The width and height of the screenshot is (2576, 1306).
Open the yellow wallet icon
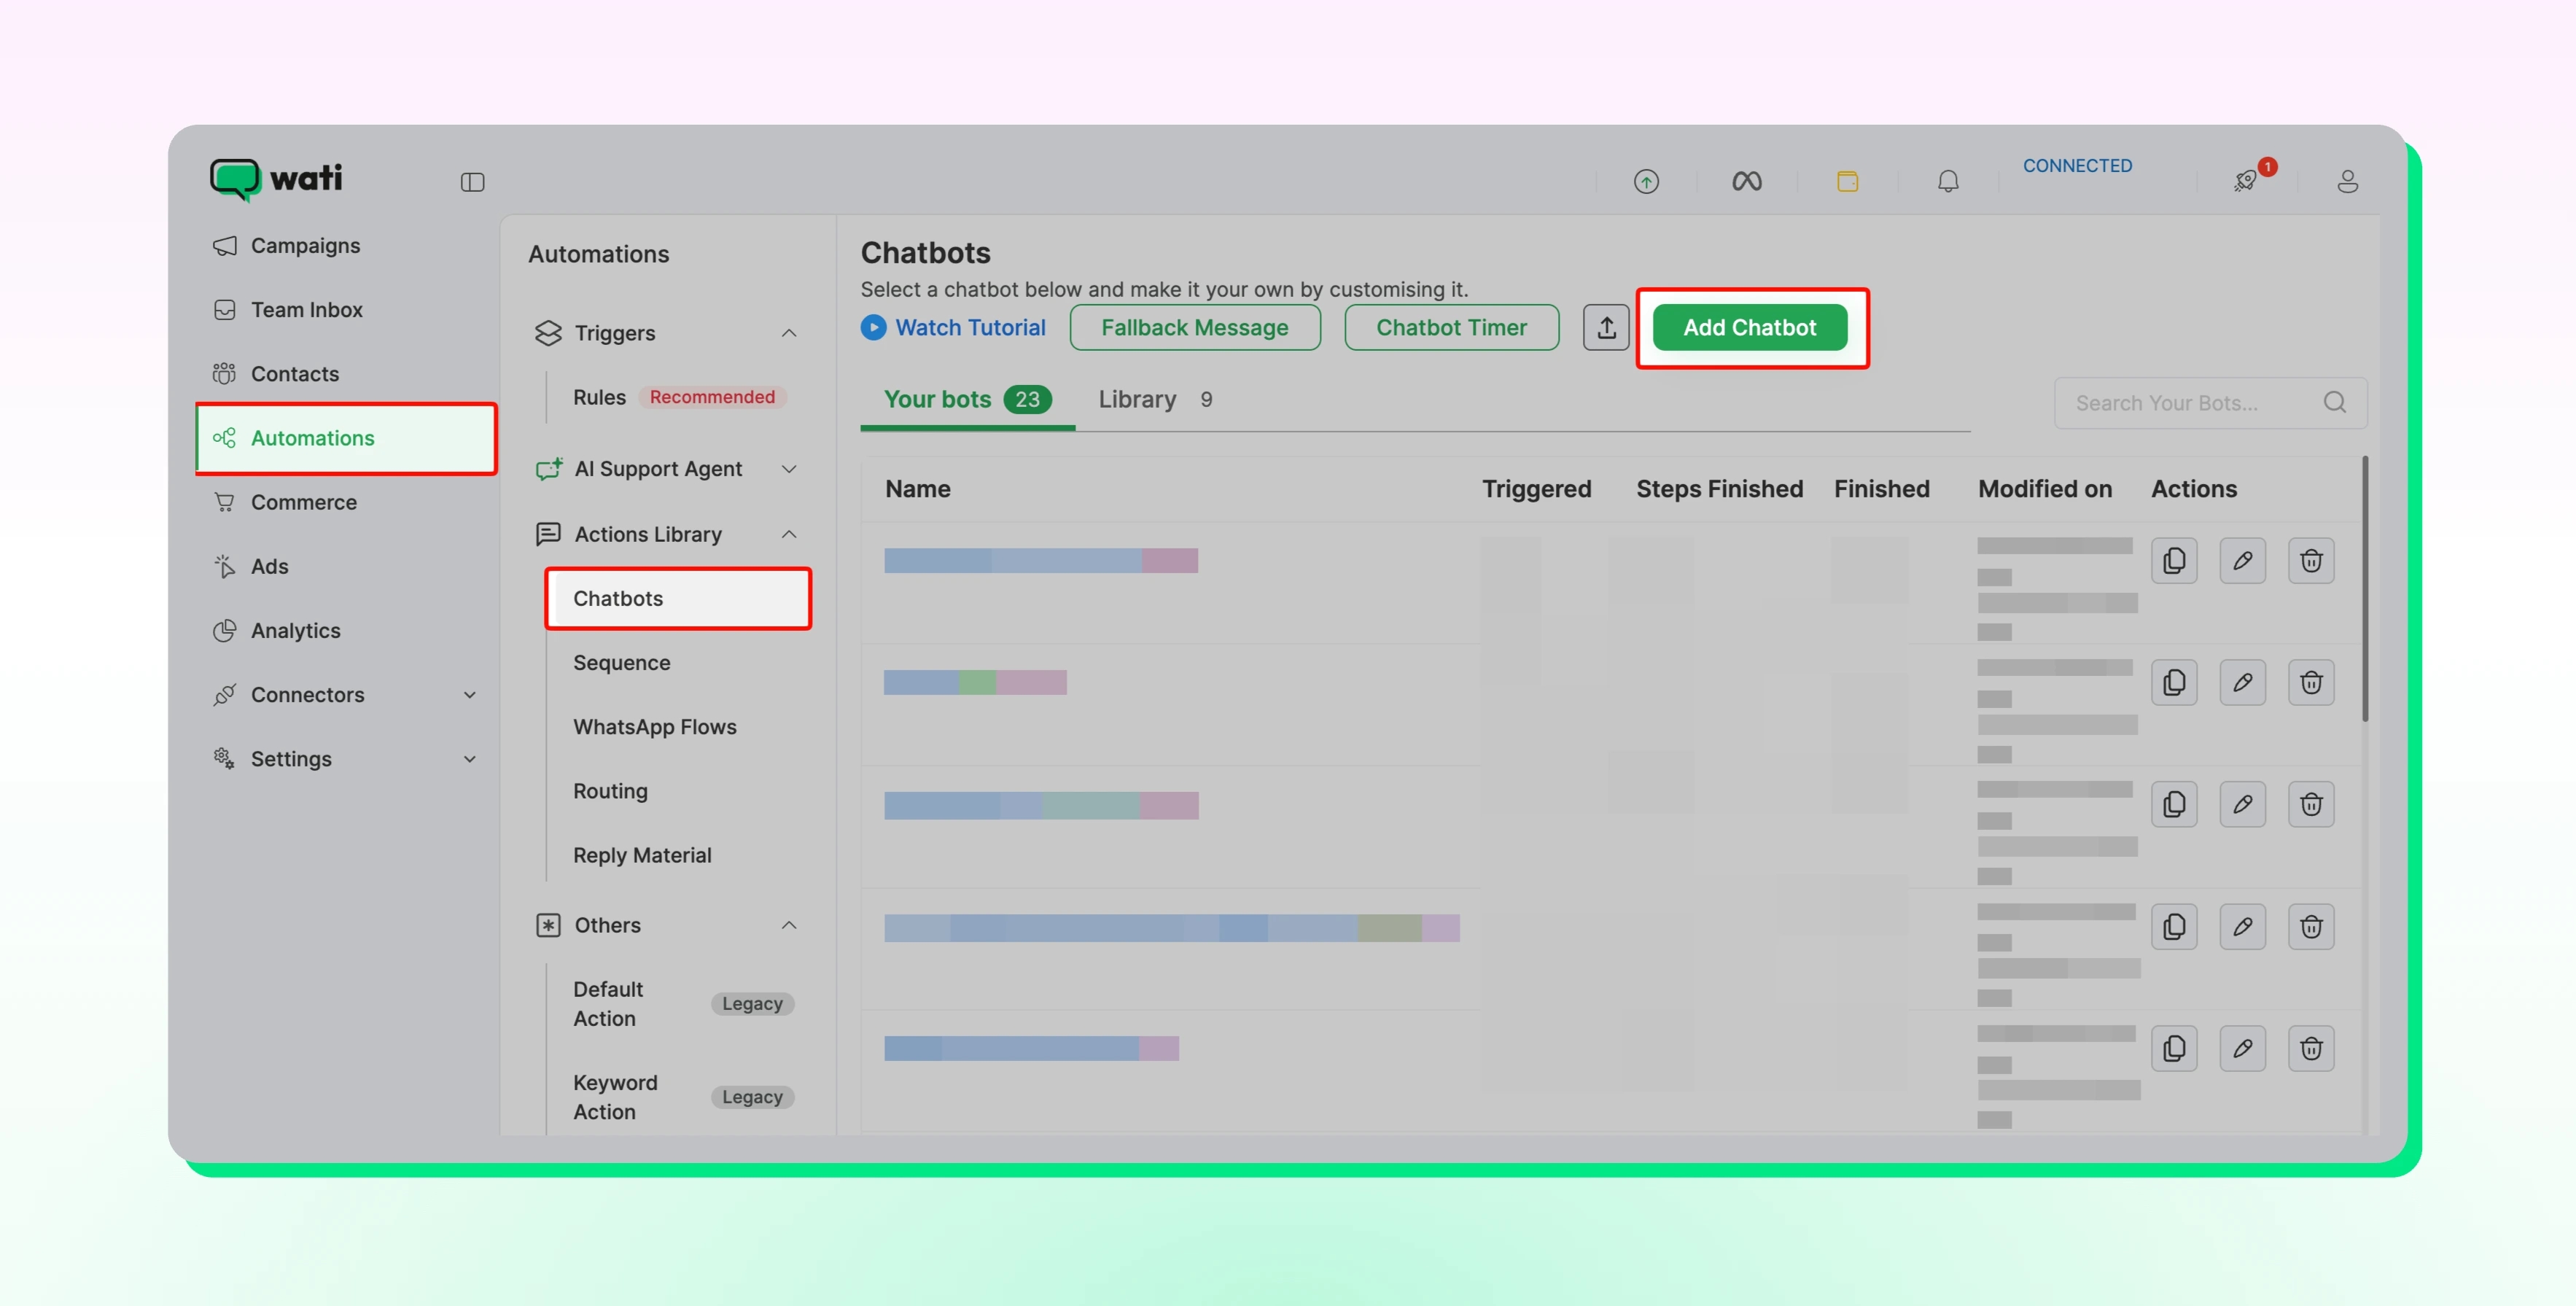pos(1847,181)
